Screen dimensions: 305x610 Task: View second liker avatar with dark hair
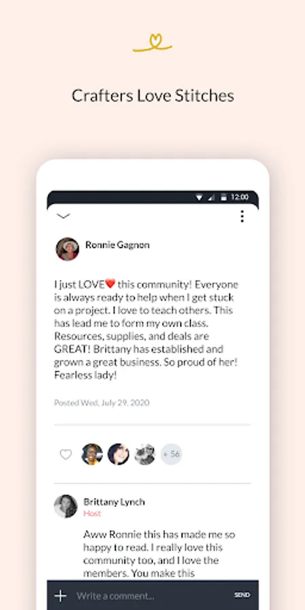tap(119, 454)
